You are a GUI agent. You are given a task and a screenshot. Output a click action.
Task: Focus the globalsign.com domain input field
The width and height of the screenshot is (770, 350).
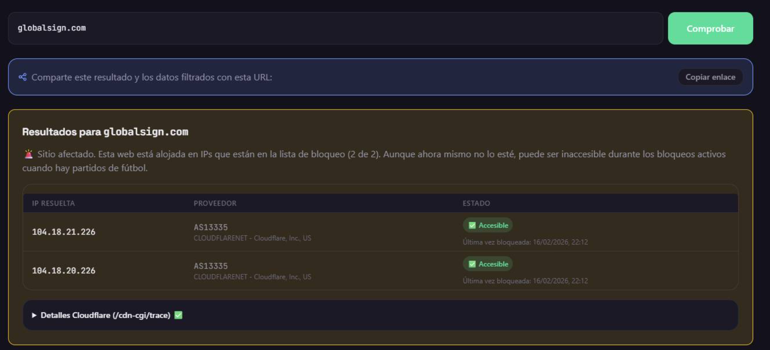point(335,28)
